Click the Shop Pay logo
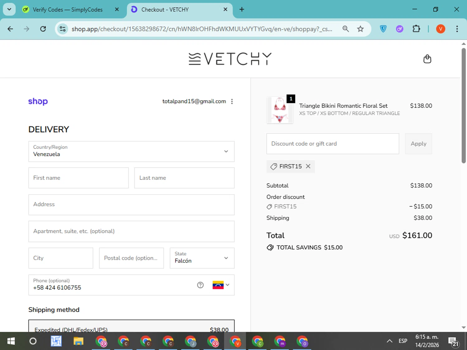 [38, 101]
